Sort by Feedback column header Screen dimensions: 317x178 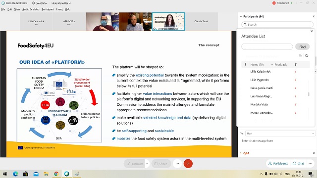click(x=281, y=65)
